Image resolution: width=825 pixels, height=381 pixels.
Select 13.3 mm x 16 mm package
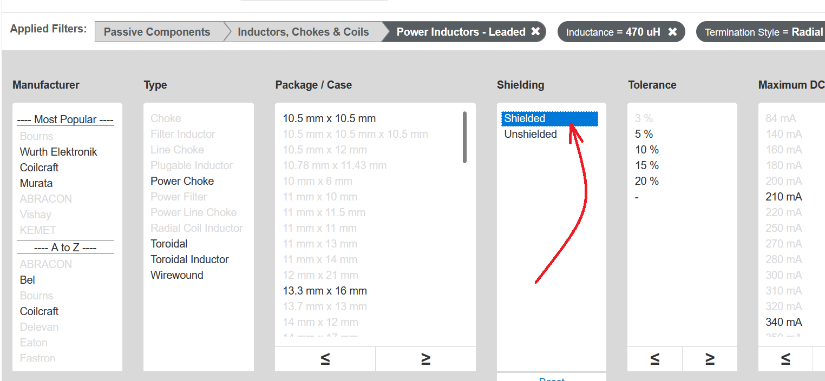pos(325,291)
